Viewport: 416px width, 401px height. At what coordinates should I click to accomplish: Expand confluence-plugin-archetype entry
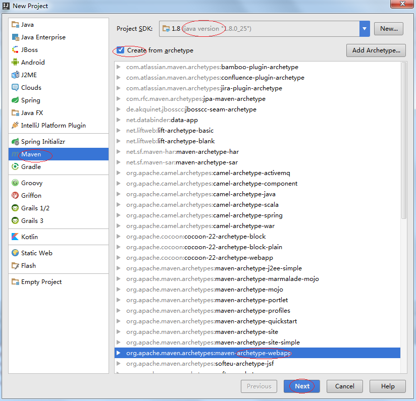[119, 77]
